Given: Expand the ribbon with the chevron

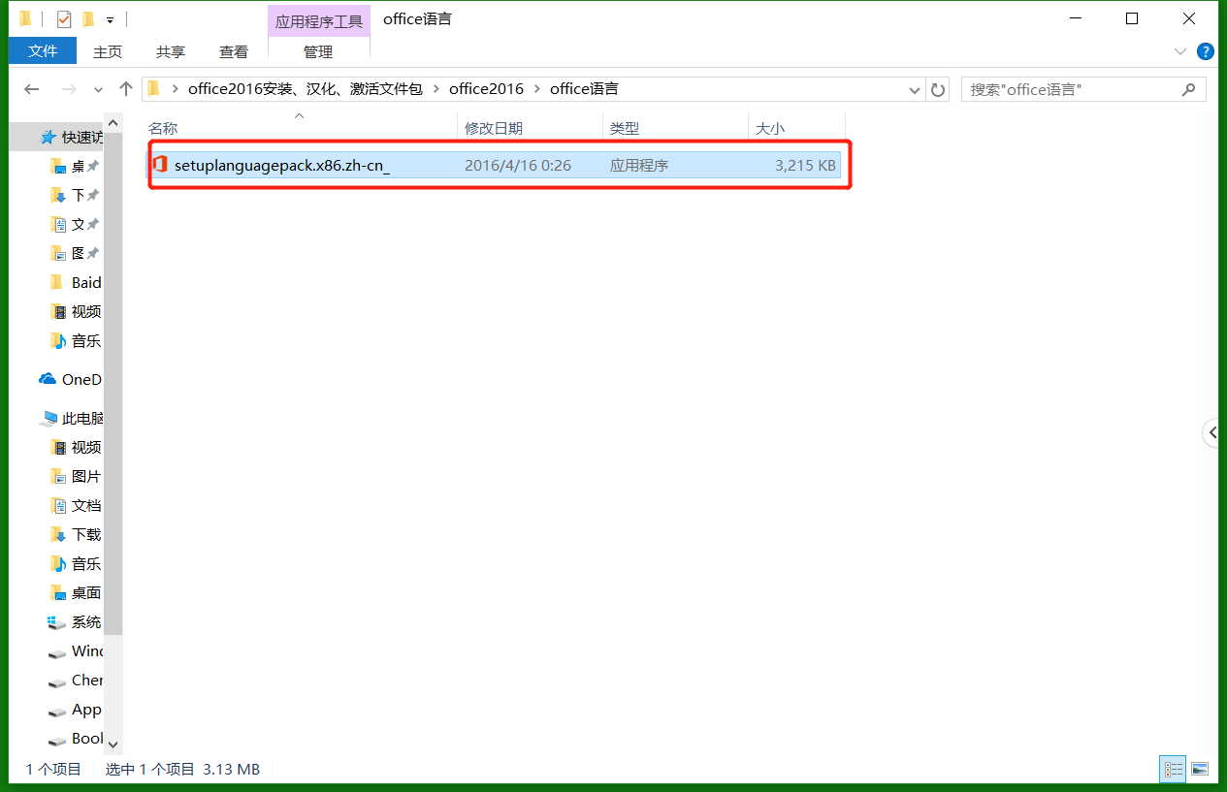Looking at the screenshot, I should pyautogui.click(x=1180, y=51).
